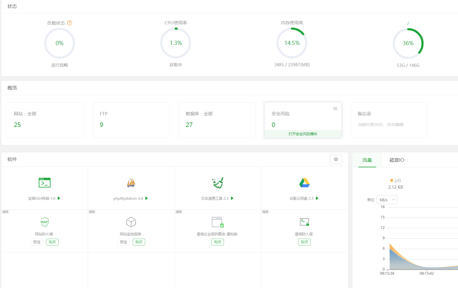Run phpMyAdmin 4.4 with its play arrow

(x=147, y=198)
